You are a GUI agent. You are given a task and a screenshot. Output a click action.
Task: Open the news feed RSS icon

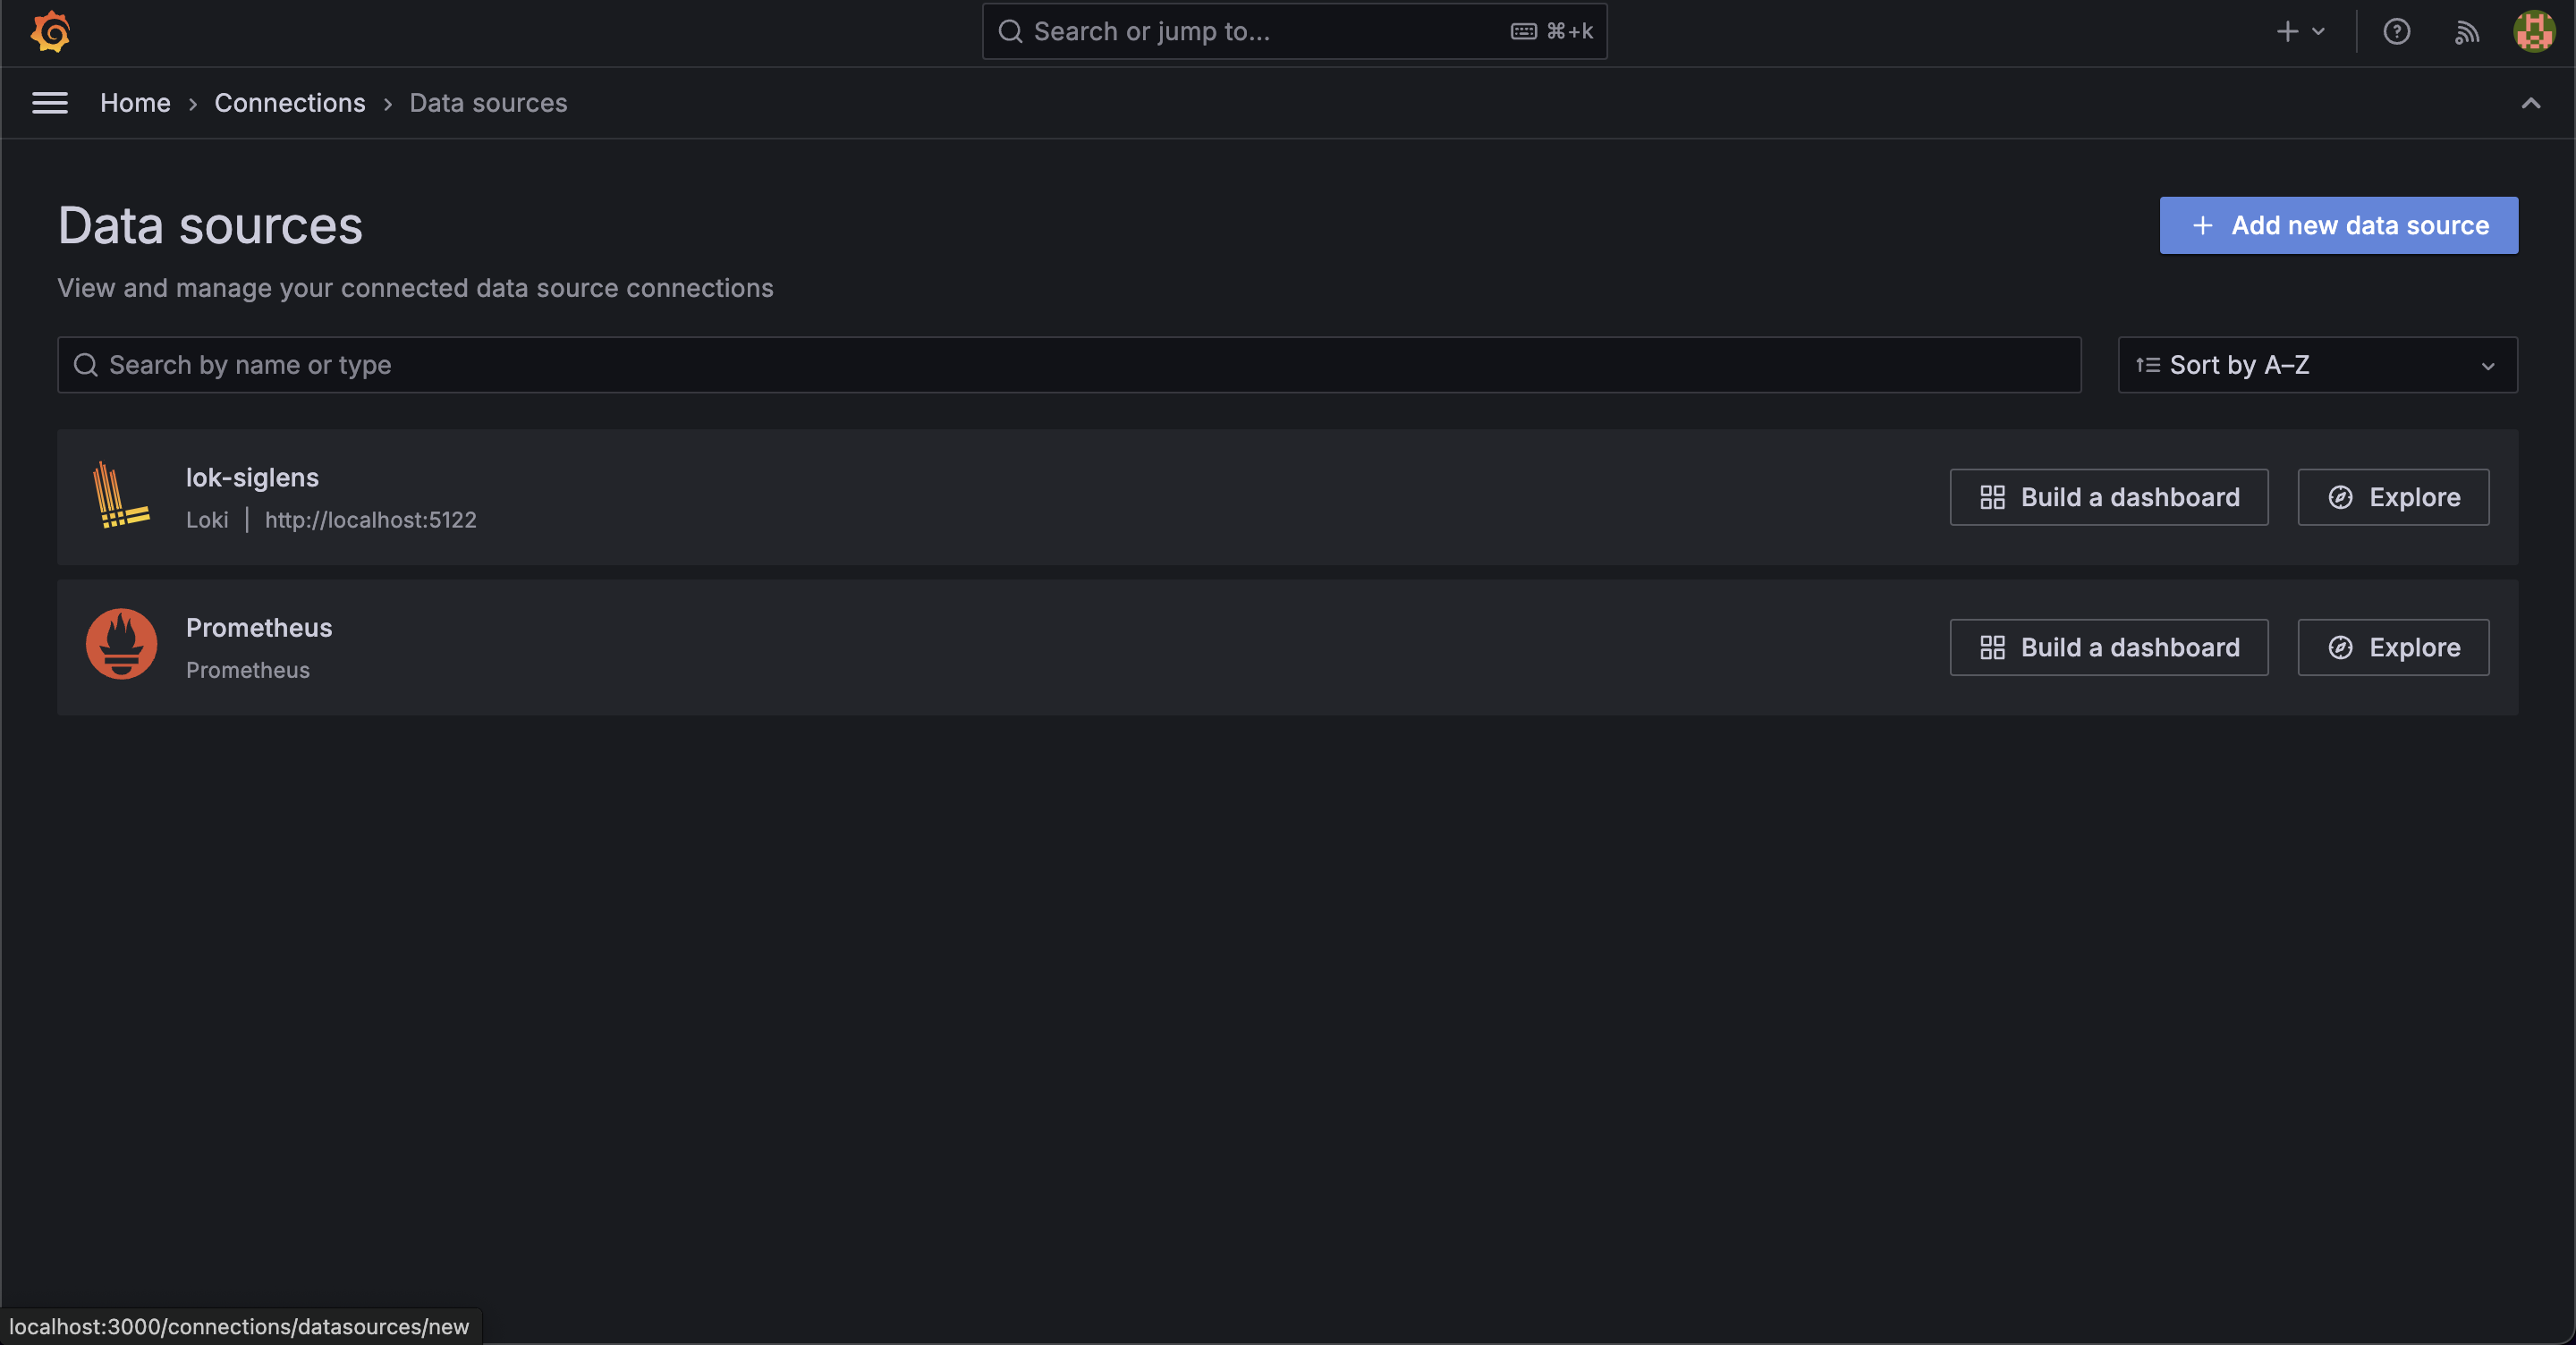pyautogui.click(x=2466, y=32)
